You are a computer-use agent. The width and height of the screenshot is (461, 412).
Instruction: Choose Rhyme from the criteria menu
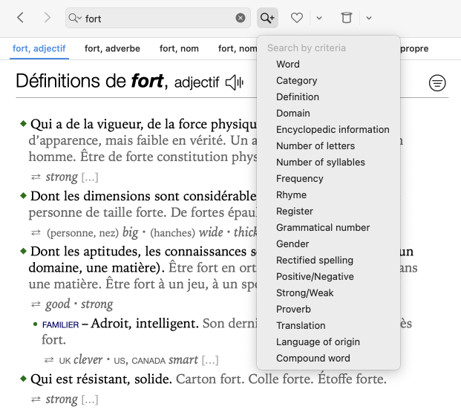tap(291, 194)
